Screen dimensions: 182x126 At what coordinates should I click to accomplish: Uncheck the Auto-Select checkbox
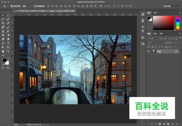[x=11, y=6]
